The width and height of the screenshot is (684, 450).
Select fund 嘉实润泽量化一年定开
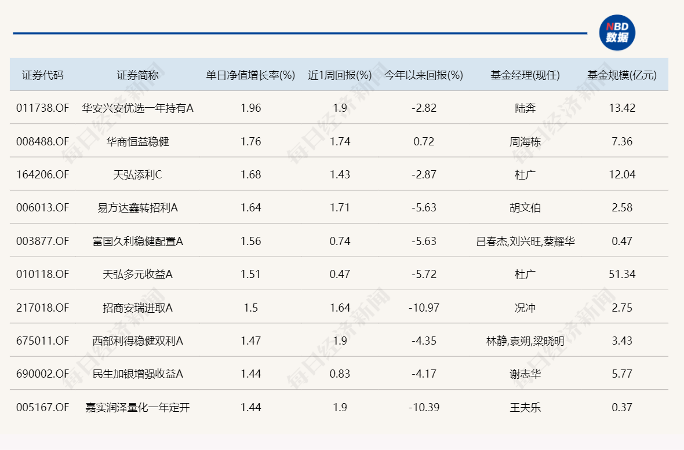coord(137,407)
